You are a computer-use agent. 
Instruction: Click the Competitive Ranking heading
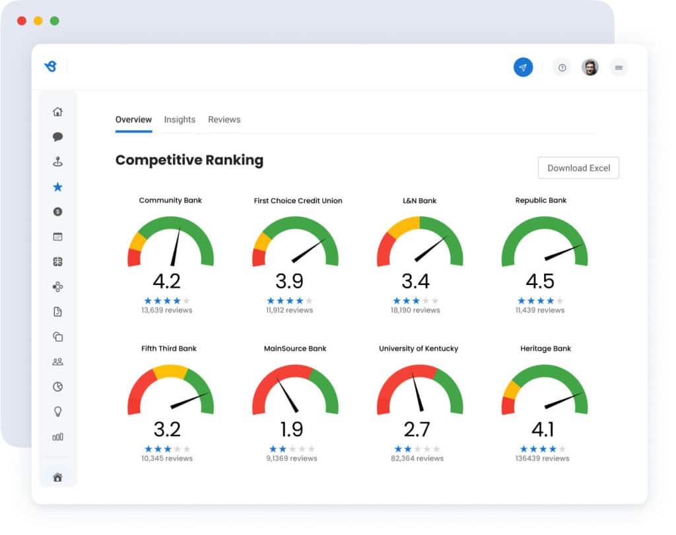189,160
